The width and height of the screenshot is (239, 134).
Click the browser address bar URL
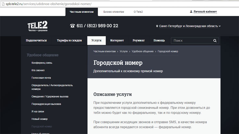click(49, 4)
